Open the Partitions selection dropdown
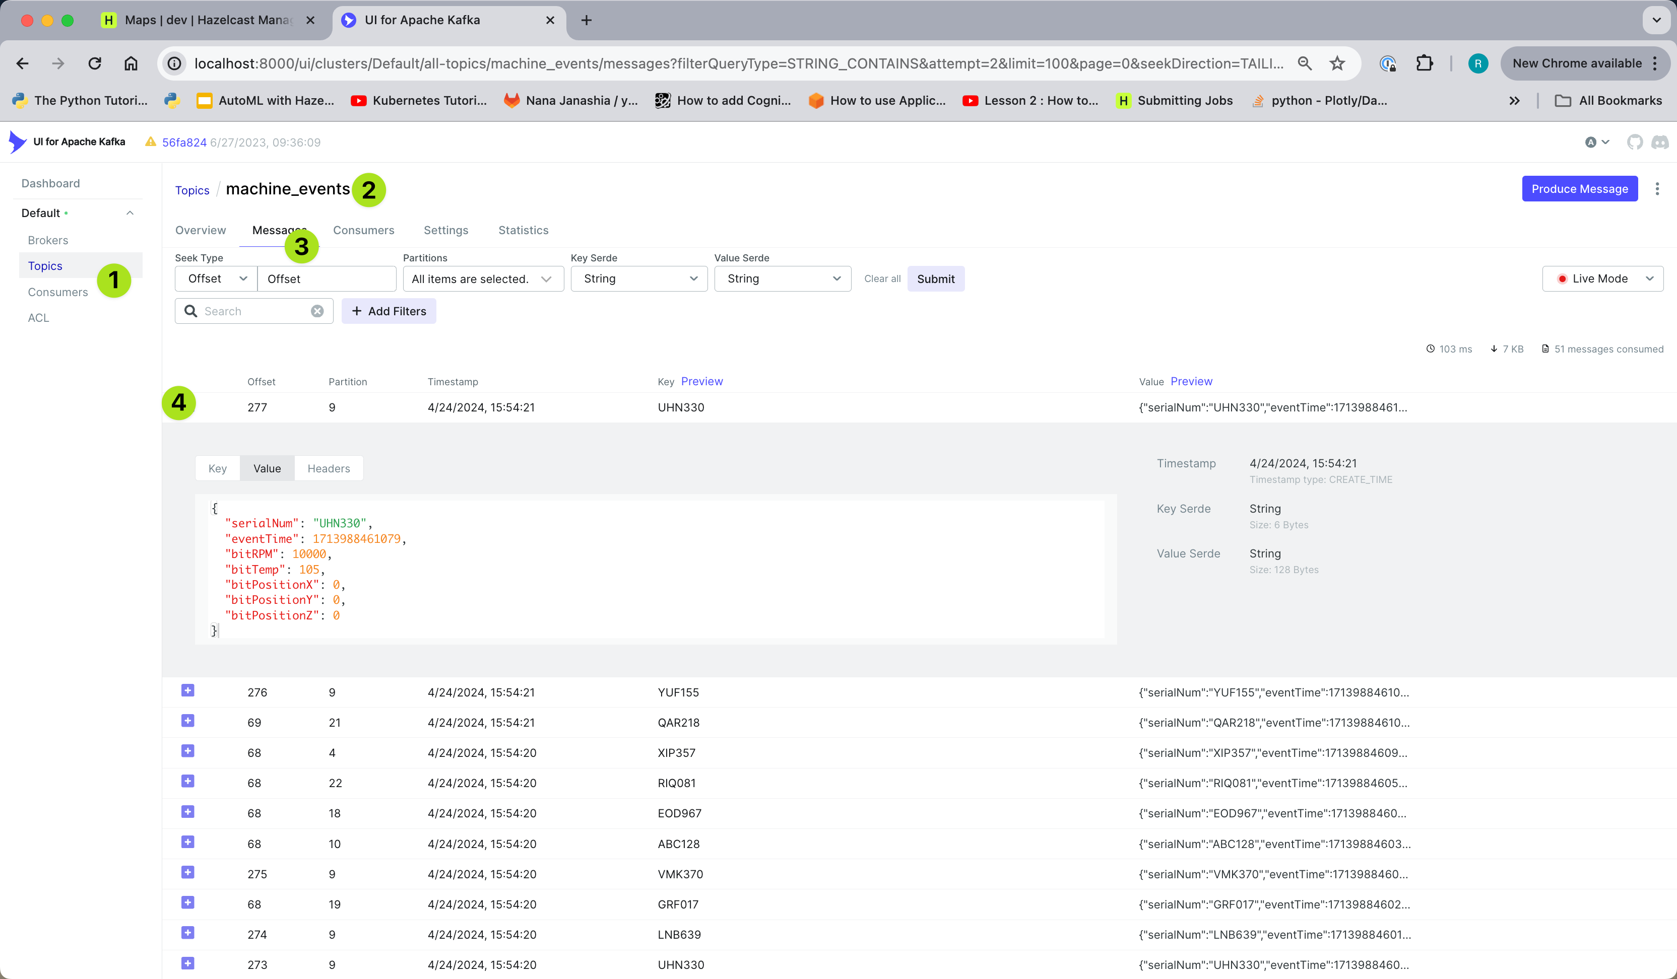The height and width of the screenshot is (979, 1677). 482,278
